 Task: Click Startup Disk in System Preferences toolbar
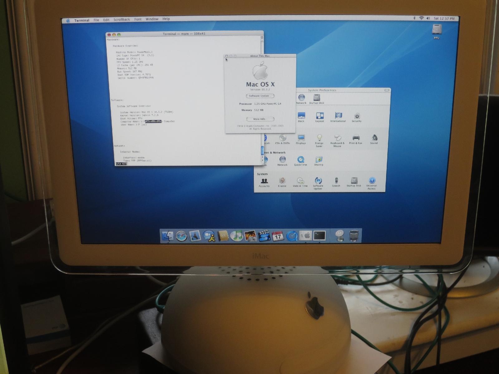(317, 99)
